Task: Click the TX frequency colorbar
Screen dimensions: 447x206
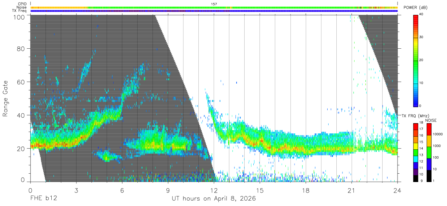Action: [416, 152]
